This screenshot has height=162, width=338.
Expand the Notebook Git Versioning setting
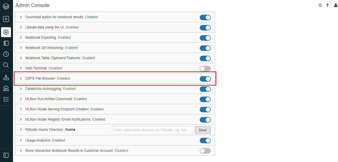20,48
